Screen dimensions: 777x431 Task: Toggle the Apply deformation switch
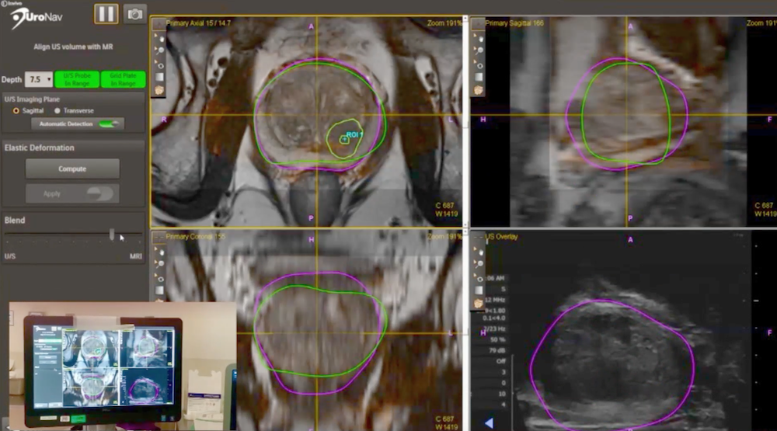(x=99, y=193)
